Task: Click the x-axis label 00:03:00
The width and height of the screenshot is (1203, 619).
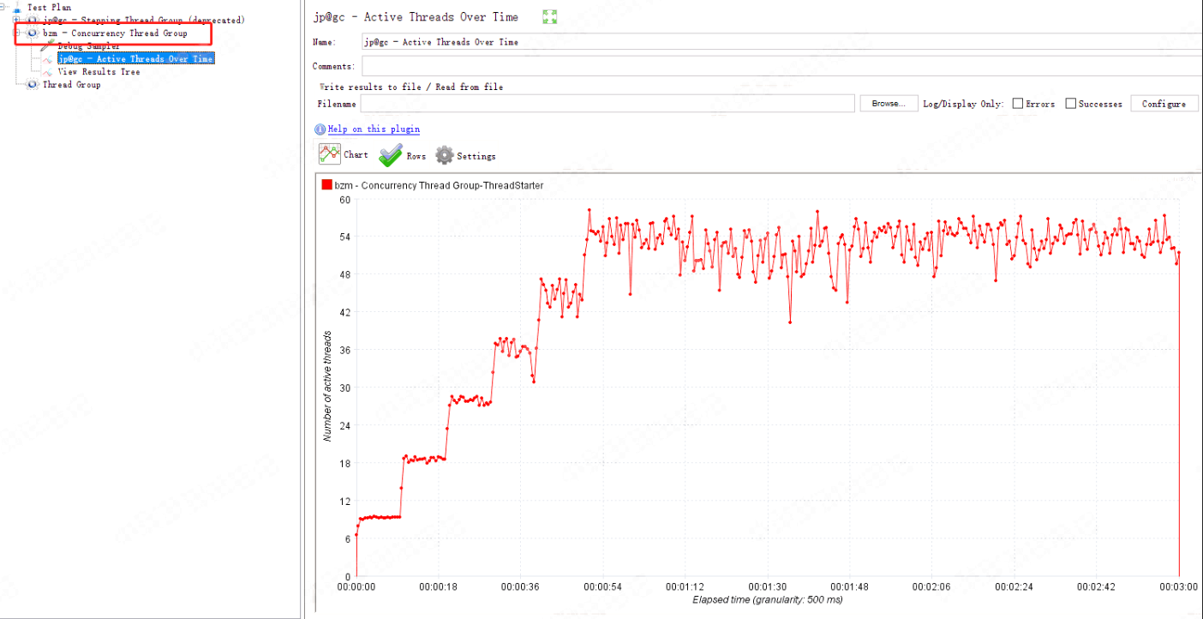Action: point(1179,587)
